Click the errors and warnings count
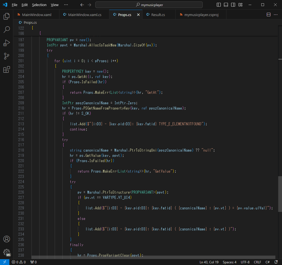 pyautogui.click(x=19, y=262)
